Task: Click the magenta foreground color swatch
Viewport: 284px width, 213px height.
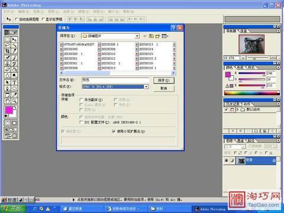Action: (9, 110)
